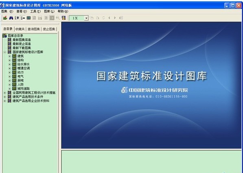243x173 pixels.
Task: Expand 全国民用建筑工程设计技术措施 node
Action: 4,93
